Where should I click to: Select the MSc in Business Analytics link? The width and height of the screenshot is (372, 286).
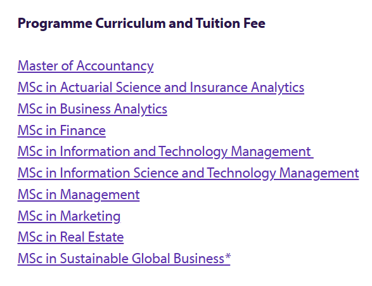coord(93,109)
